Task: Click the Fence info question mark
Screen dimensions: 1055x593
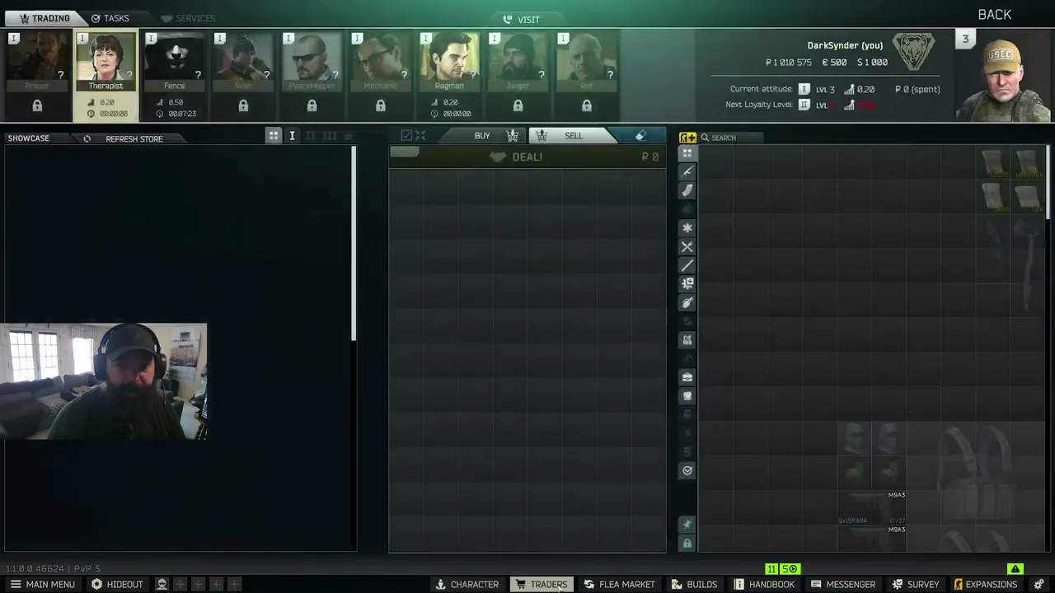Action: click(198, 75)
